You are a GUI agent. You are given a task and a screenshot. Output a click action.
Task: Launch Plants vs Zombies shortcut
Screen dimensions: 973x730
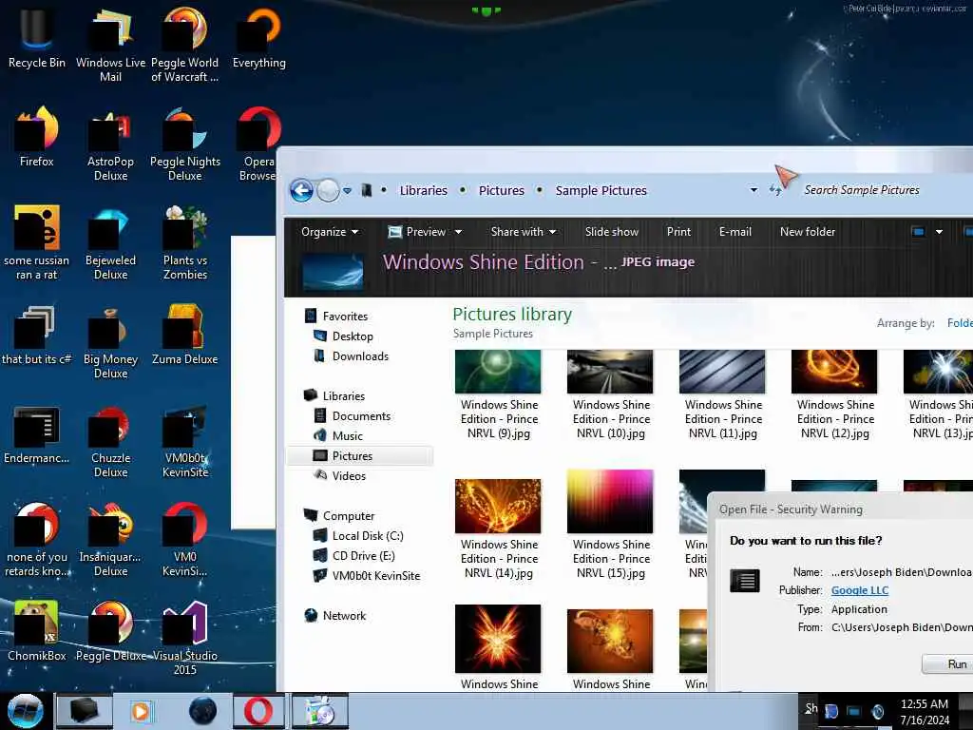click(185, 242)
